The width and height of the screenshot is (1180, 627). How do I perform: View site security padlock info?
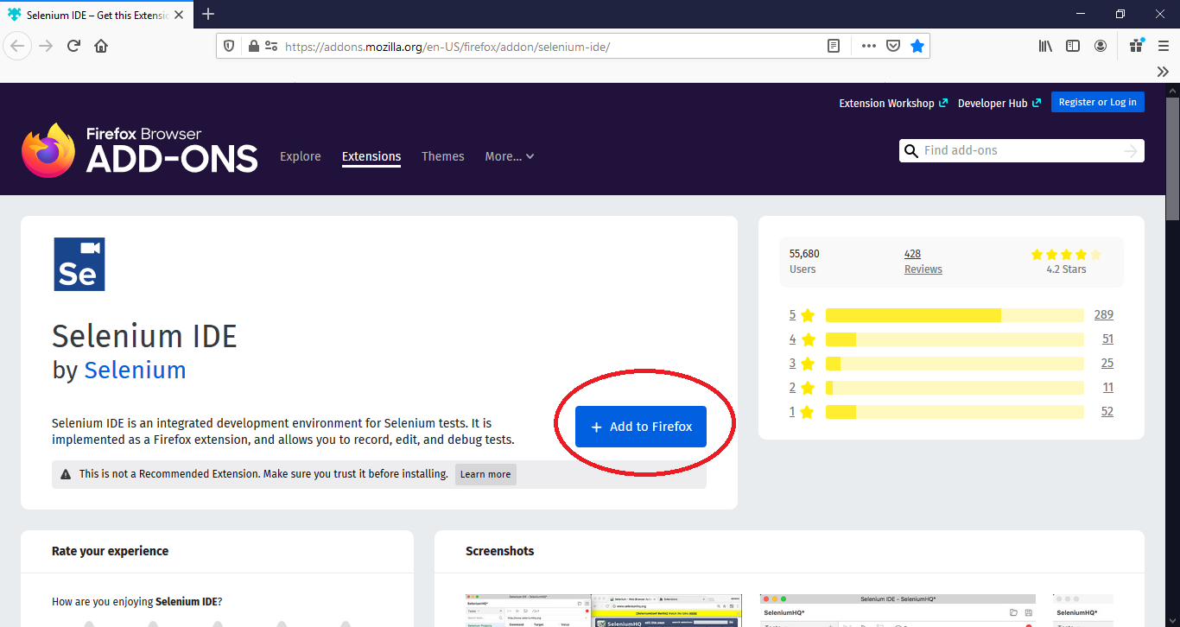[x=253, y=47]
